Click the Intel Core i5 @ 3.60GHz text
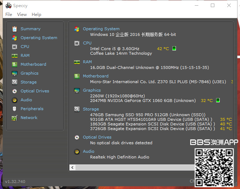This screenshot has height=189, width=240. (115, 49)
